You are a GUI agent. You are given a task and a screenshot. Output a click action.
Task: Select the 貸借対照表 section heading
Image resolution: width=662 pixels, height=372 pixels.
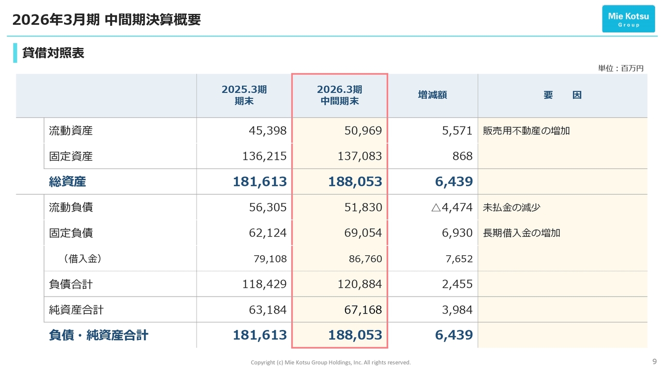53,53
